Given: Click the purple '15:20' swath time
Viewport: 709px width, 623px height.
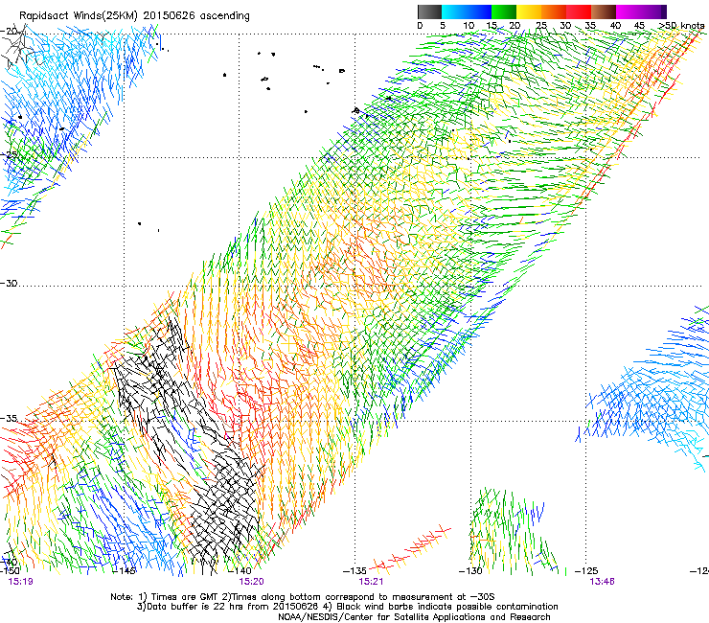Looking at the screenshot, I should click(251, 582).
